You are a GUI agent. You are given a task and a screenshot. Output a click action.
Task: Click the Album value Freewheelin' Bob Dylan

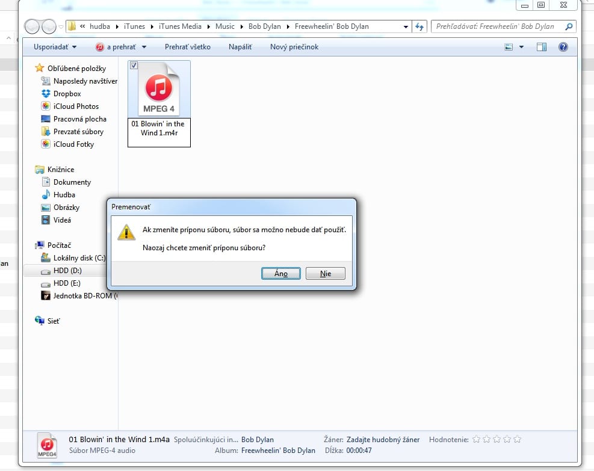click(278, 451)
